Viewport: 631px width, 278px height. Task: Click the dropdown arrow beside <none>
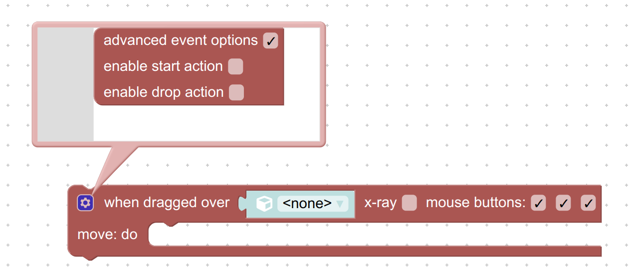340,204
